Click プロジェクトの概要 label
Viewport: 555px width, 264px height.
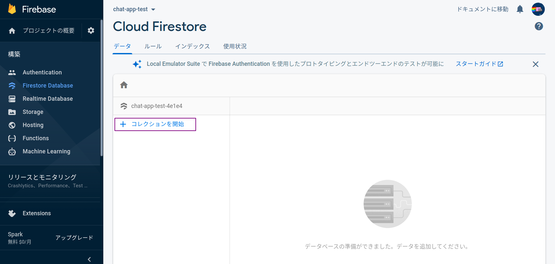click(x=49, y=31)
